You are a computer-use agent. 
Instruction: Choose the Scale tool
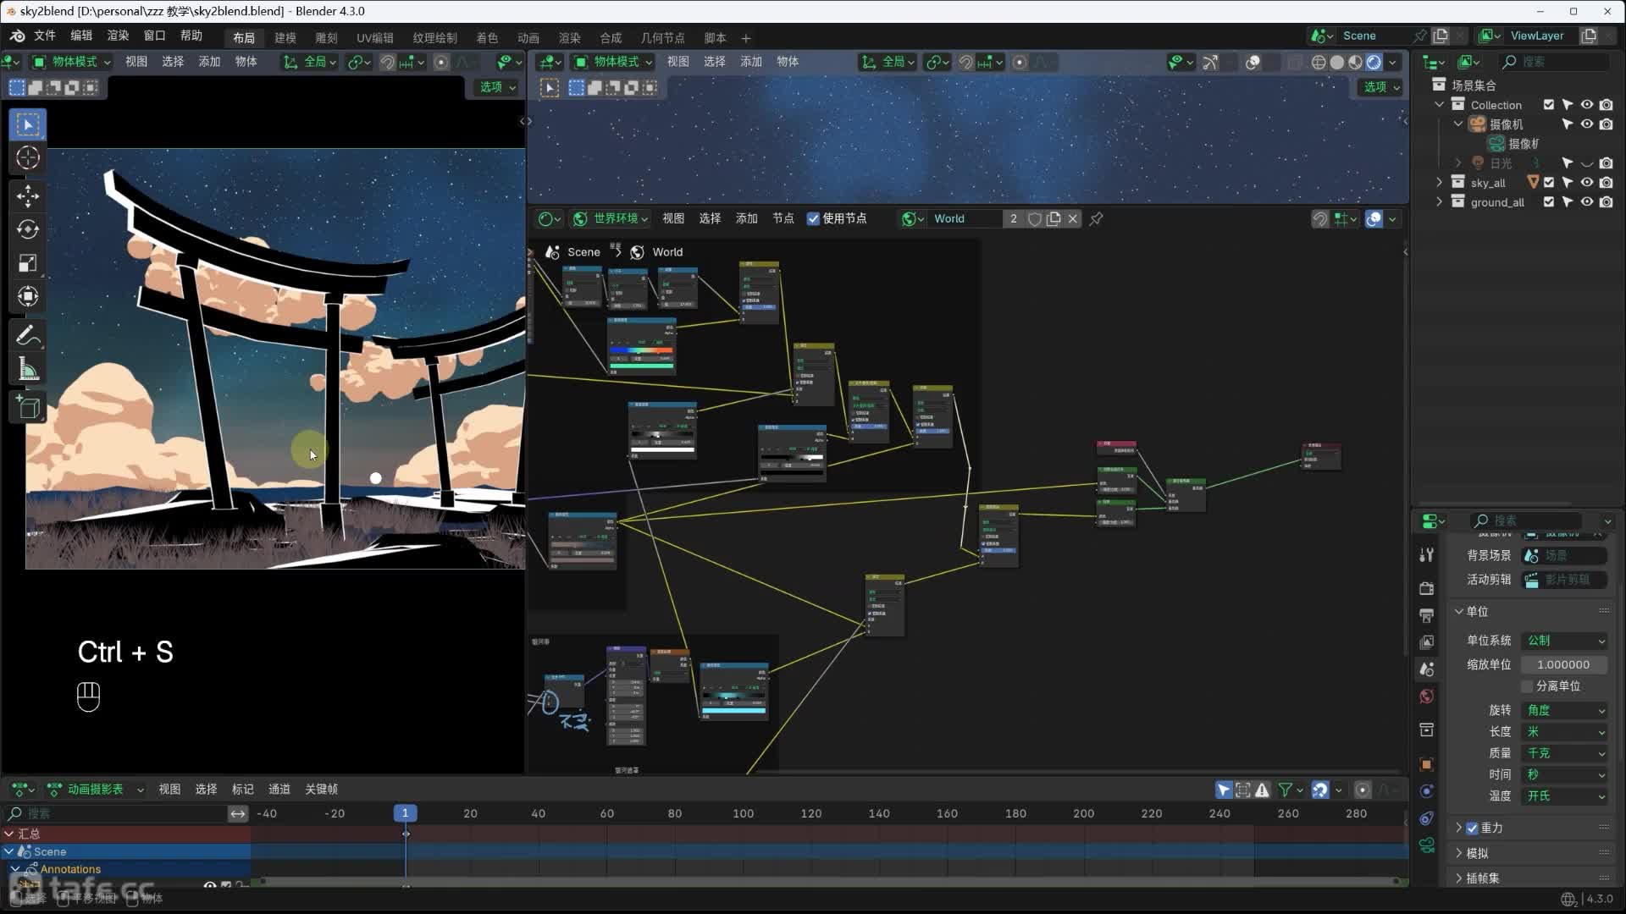[x=28, y=263]
